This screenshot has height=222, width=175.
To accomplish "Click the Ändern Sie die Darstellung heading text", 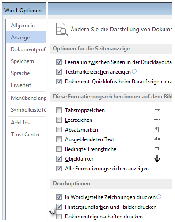I will click(122, 29).
